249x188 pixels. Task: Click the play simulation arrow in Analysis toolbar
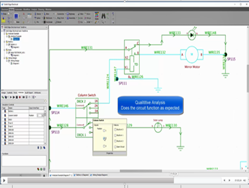click(11, 97)
